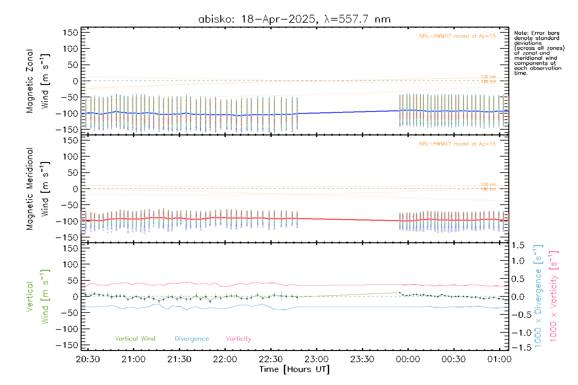The width and height of the screenshot is (578, 385).
Task: Click the "00:30" time tick label
Action: click(454, 359)
